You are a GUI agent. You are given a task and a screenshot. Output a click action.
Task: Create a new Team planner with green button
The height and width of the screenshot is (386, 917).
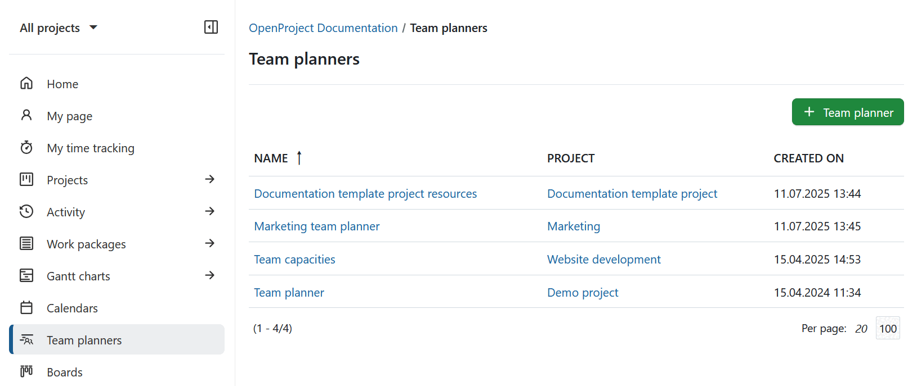(847, 112)
